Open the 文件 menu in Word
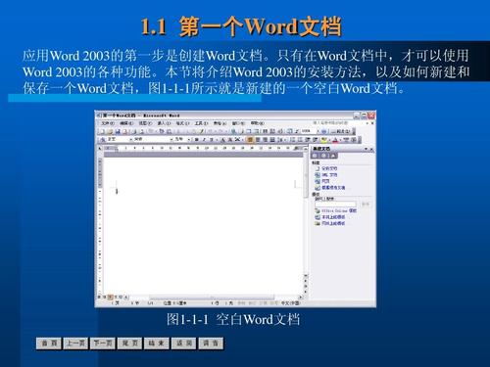Screen dimensions: 490x367 point(108,123)
